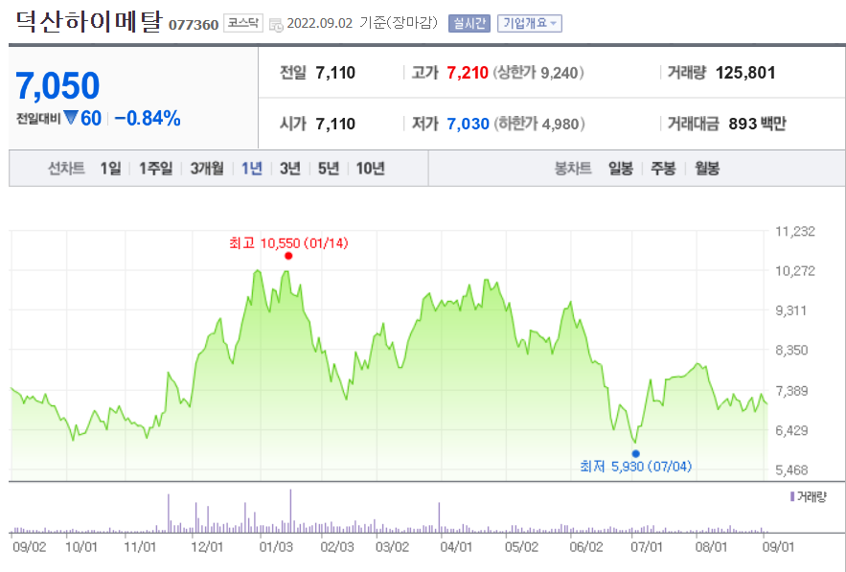
Task: Open the 기업개요 dropdown
Action: (530, 23)
